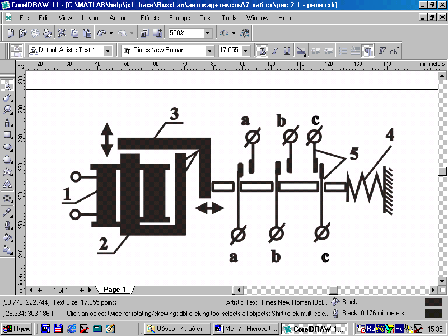Select the Zoom magnifier tool
This screenshot has width=448, height=336.
[7, 110]
